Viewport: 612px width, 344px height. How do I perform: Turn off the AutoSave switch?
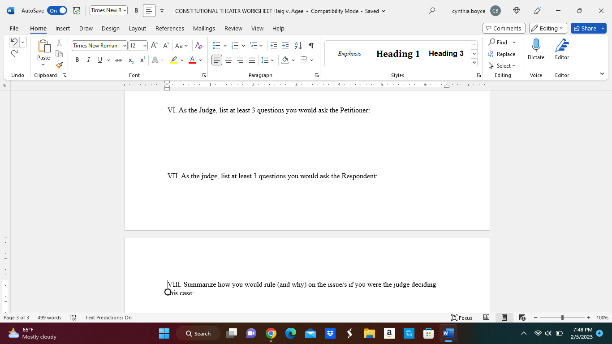pos(57,11)
